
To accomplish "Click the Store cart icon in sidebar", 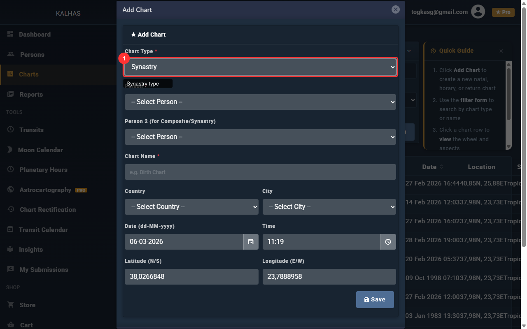I will (11, 305).
